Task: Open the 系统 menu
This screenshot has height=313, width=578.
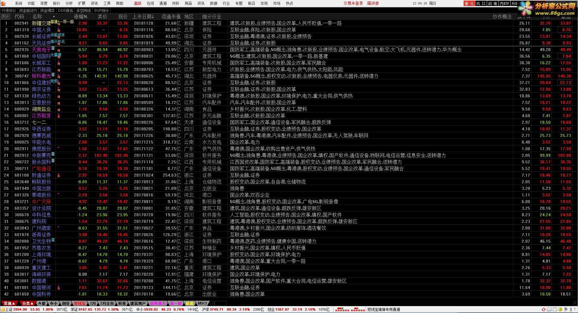Action: 19,3
